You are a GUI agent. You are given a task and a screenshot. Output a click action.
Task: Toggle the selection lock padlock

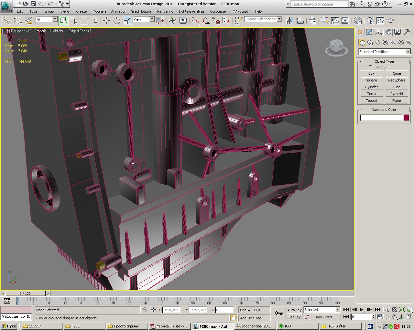click(145, 310)
